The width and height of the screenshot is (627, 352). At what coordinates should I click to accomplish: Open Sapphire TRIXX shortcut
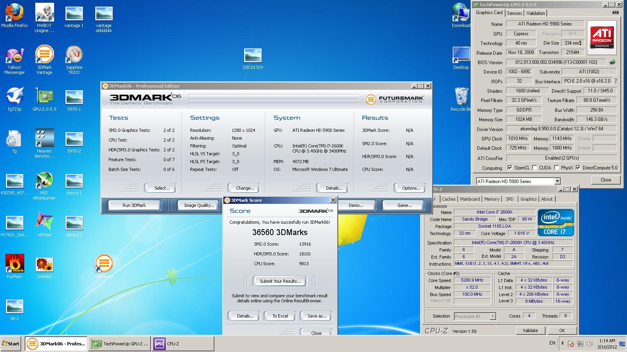point(74,60)
